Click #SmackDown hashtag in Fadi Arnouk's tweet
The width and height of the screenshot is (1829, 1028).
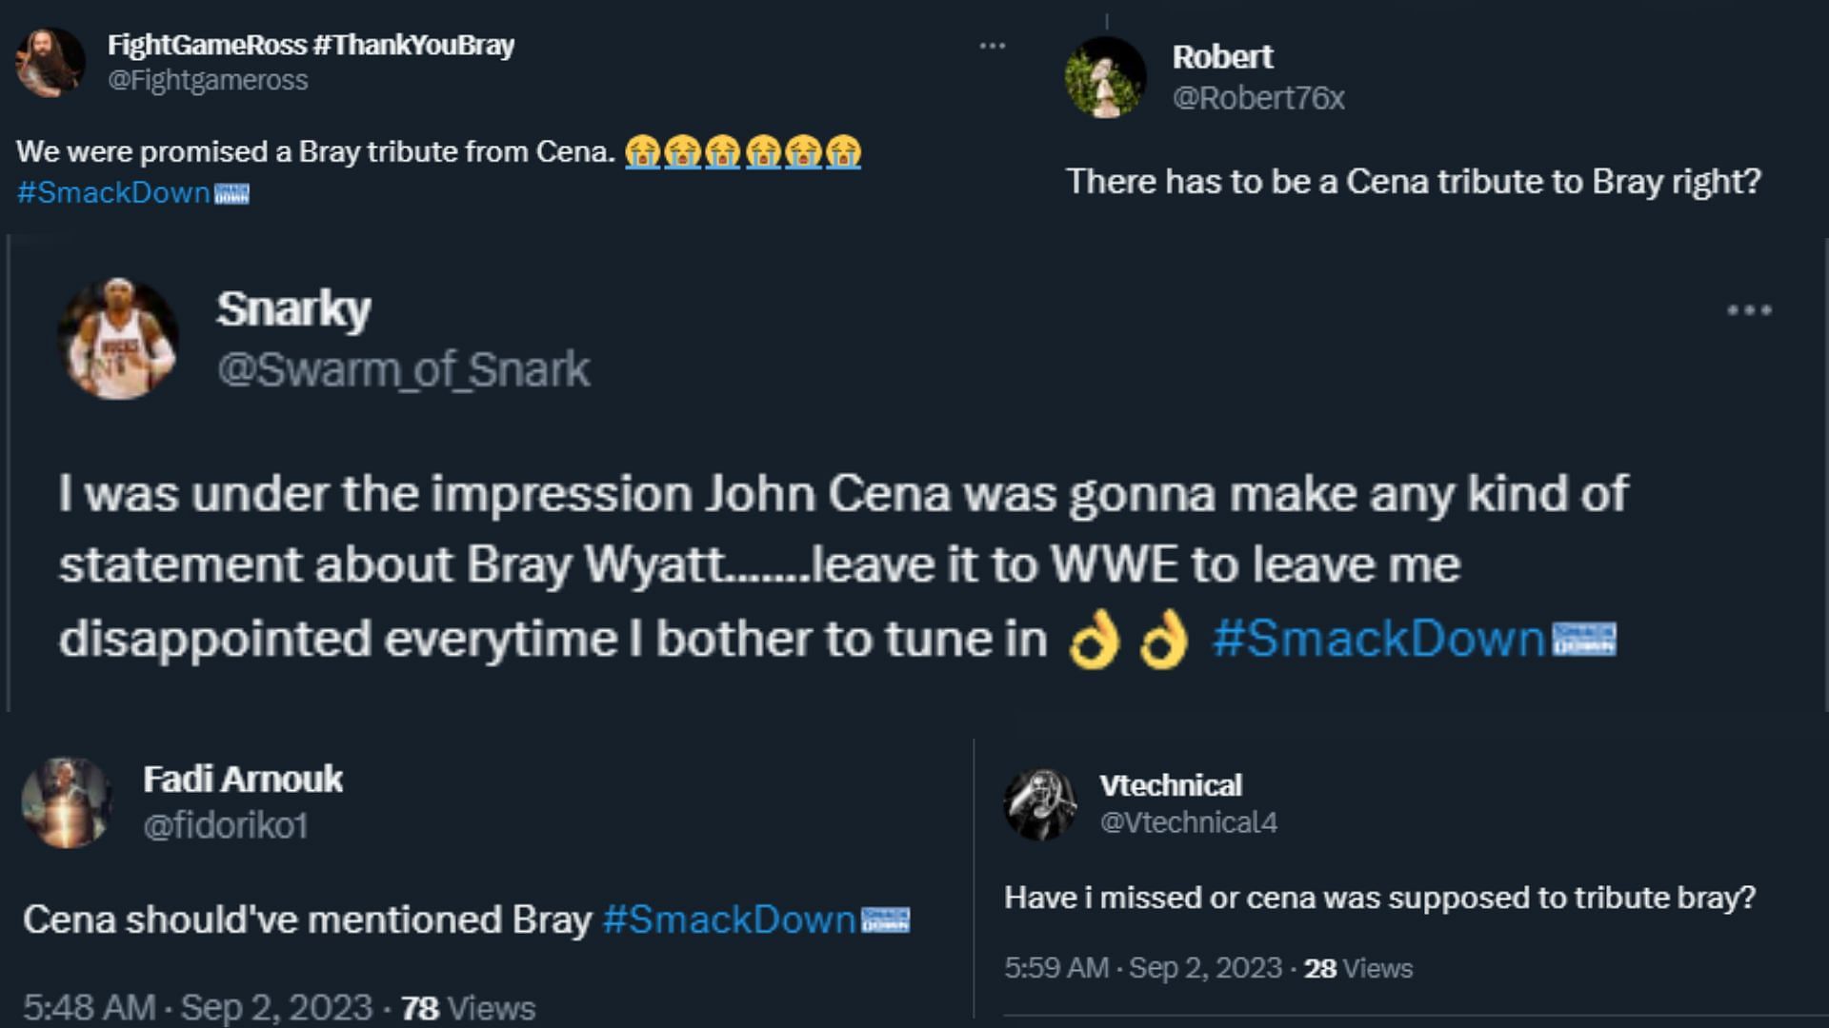pyautogui.click(x=729, y=919)
